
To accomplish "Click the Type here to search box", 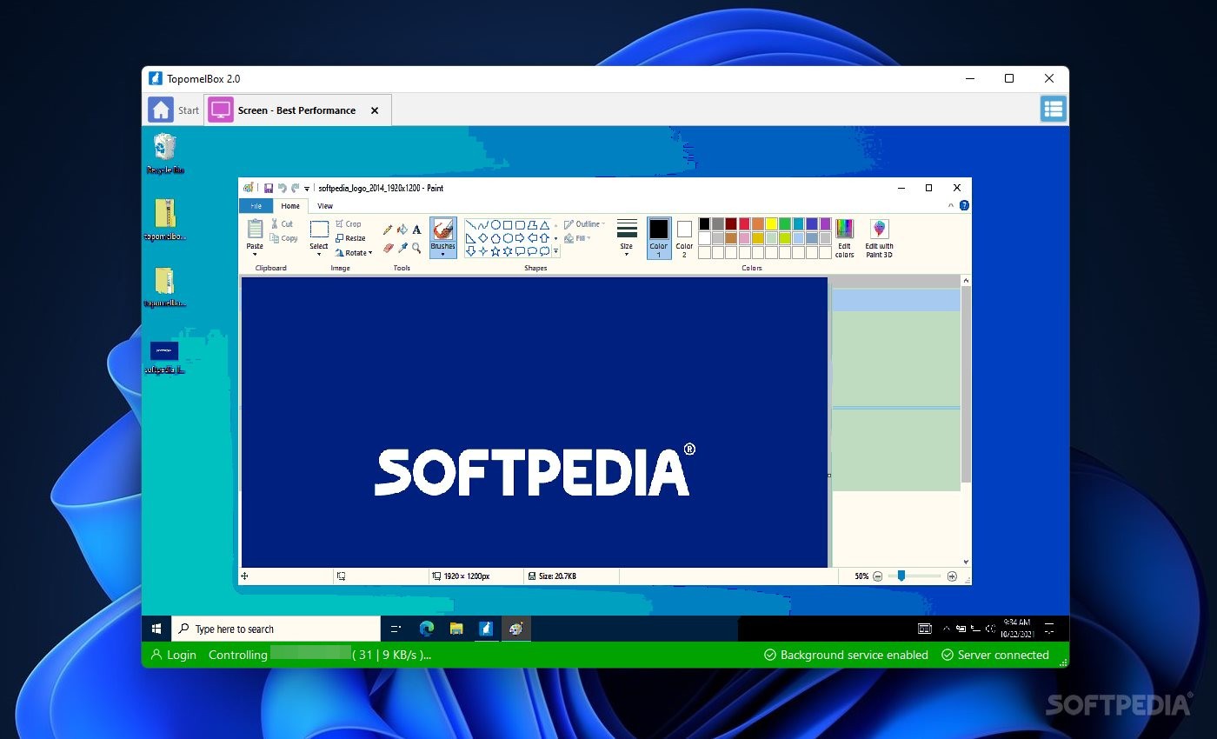I will coord(276,629).
